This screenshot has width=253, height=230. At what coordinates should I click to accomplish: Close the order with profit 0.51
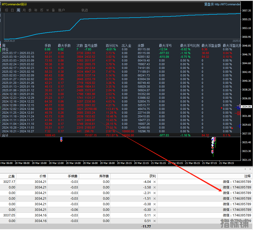coord(154,221)
